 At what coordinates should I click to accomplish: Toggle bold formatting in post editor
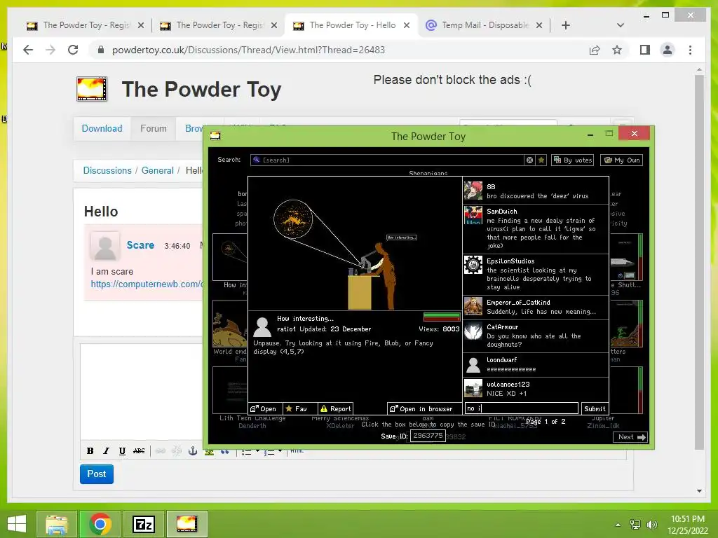click(90, 451)
